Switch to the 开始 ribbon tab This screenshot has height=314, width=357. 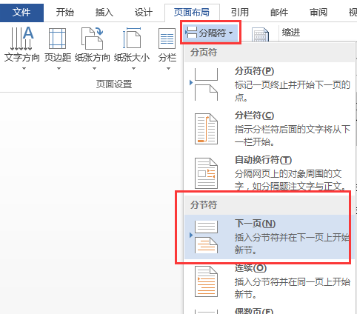(64, 12)
